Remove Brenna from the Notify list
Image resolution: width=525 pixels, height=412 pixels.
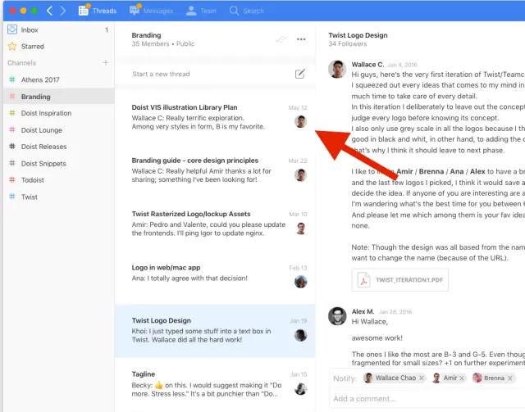(509, 378)
